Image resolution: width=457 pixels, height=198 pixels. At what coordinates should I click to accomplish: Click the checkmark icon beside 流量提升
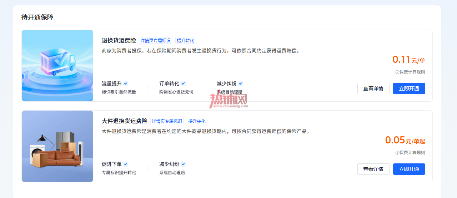tap(126, 83)
